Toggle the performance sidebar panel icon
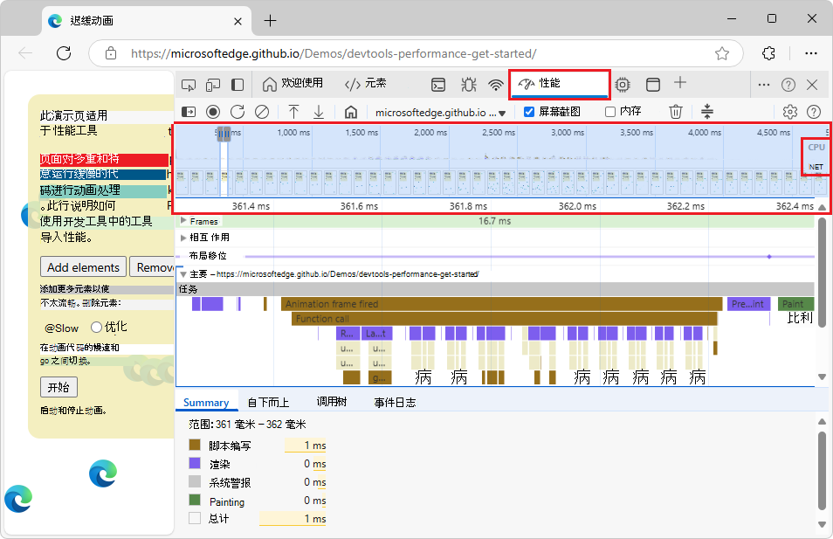This screenshot has height=539, width=833. [x=189, y=112]
